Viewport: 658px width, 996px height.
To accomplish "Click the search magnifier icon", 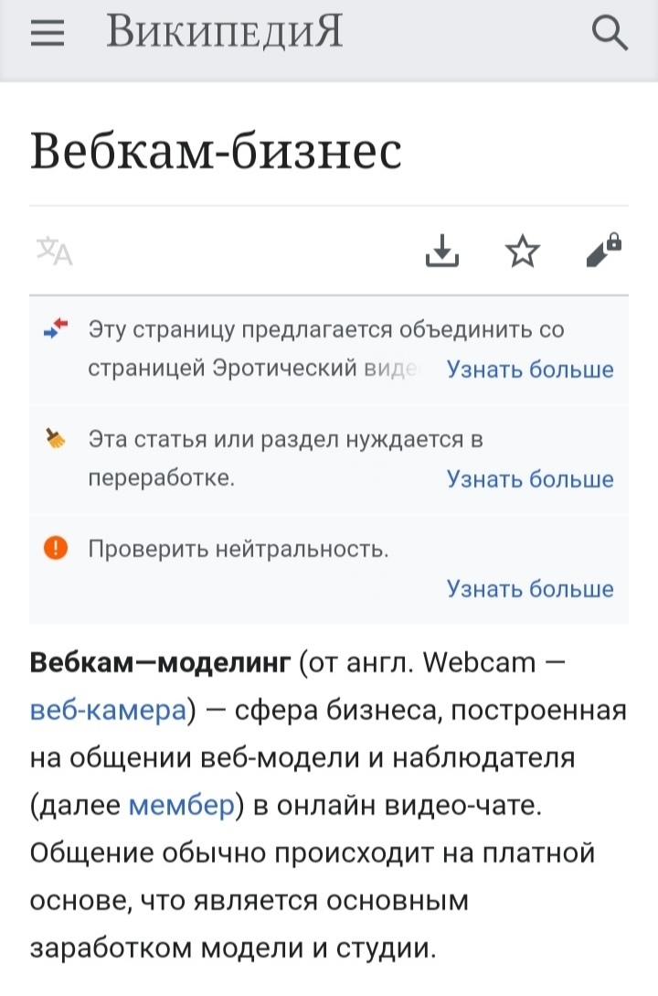I will (610, 35).
